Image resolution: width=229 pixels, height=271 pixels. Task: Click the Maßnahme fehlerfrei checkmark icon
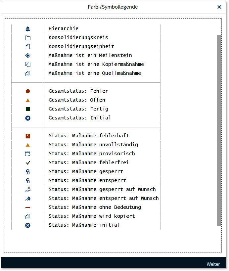28,163
